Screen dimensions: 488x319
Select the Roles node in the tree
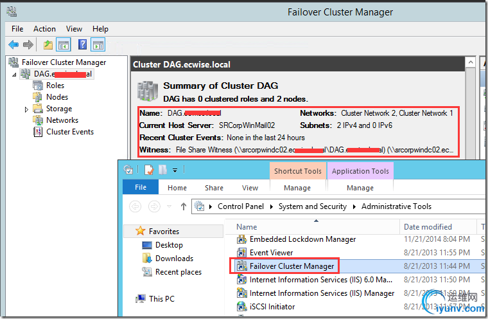pyautogui.click(x=55, y=86)
